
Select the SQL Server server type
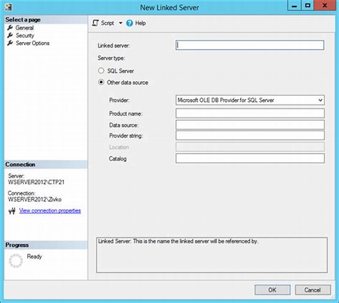coord(101,71)
